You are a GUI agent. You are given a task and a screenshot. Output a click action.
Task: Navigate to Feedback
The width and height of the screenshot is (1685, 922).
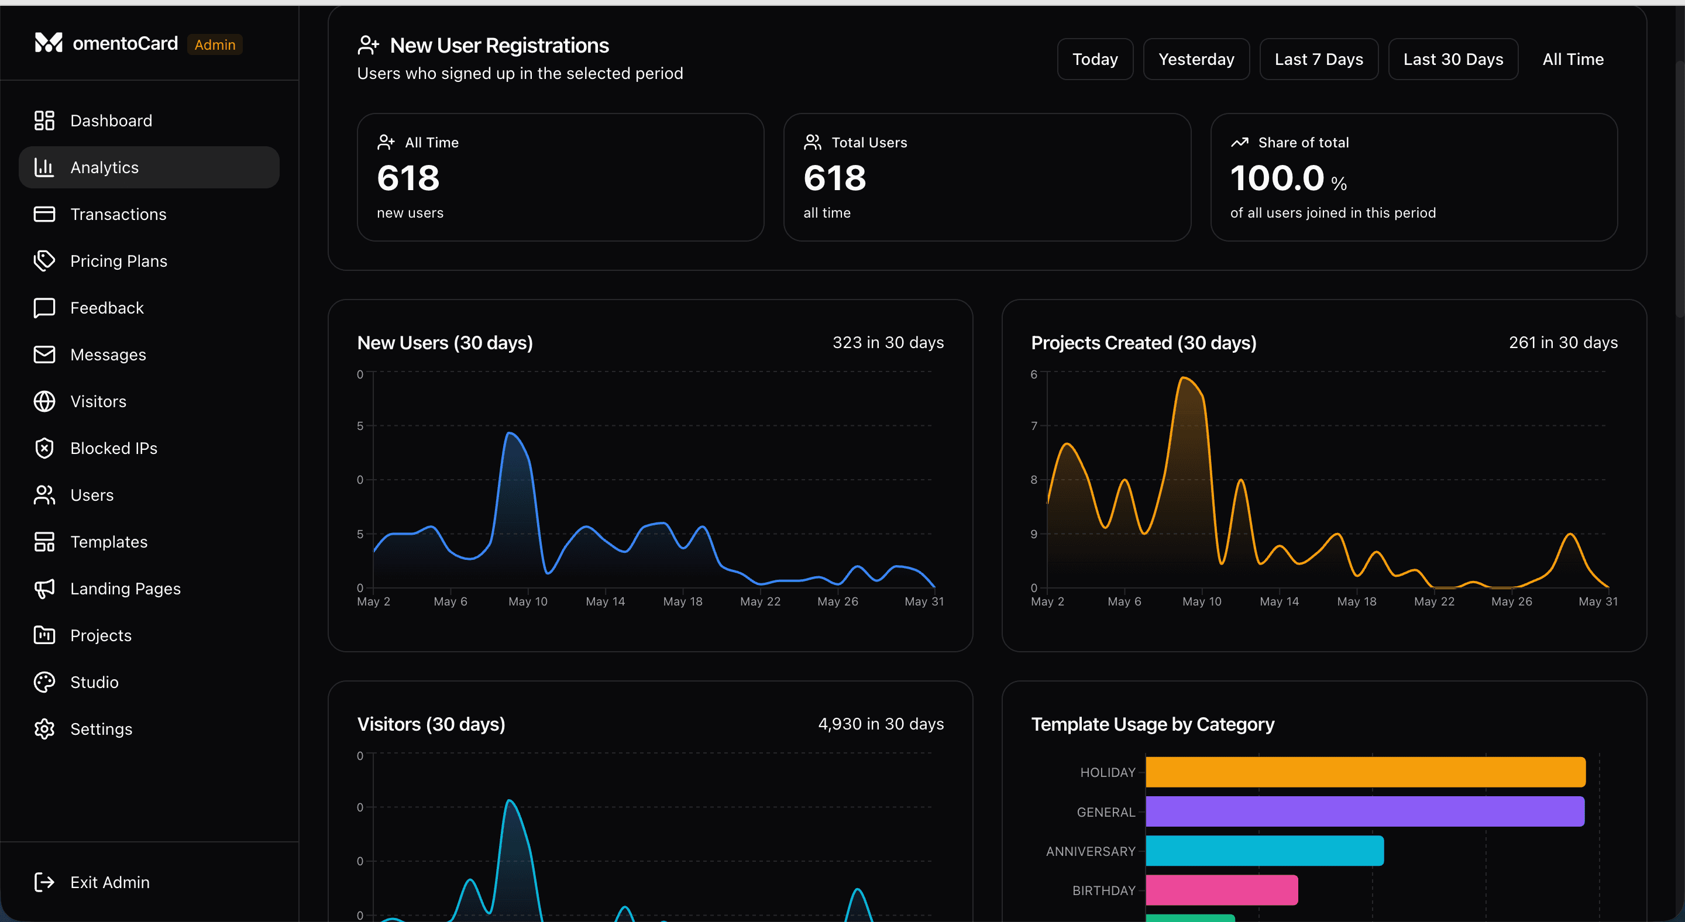tap(149, 307)
